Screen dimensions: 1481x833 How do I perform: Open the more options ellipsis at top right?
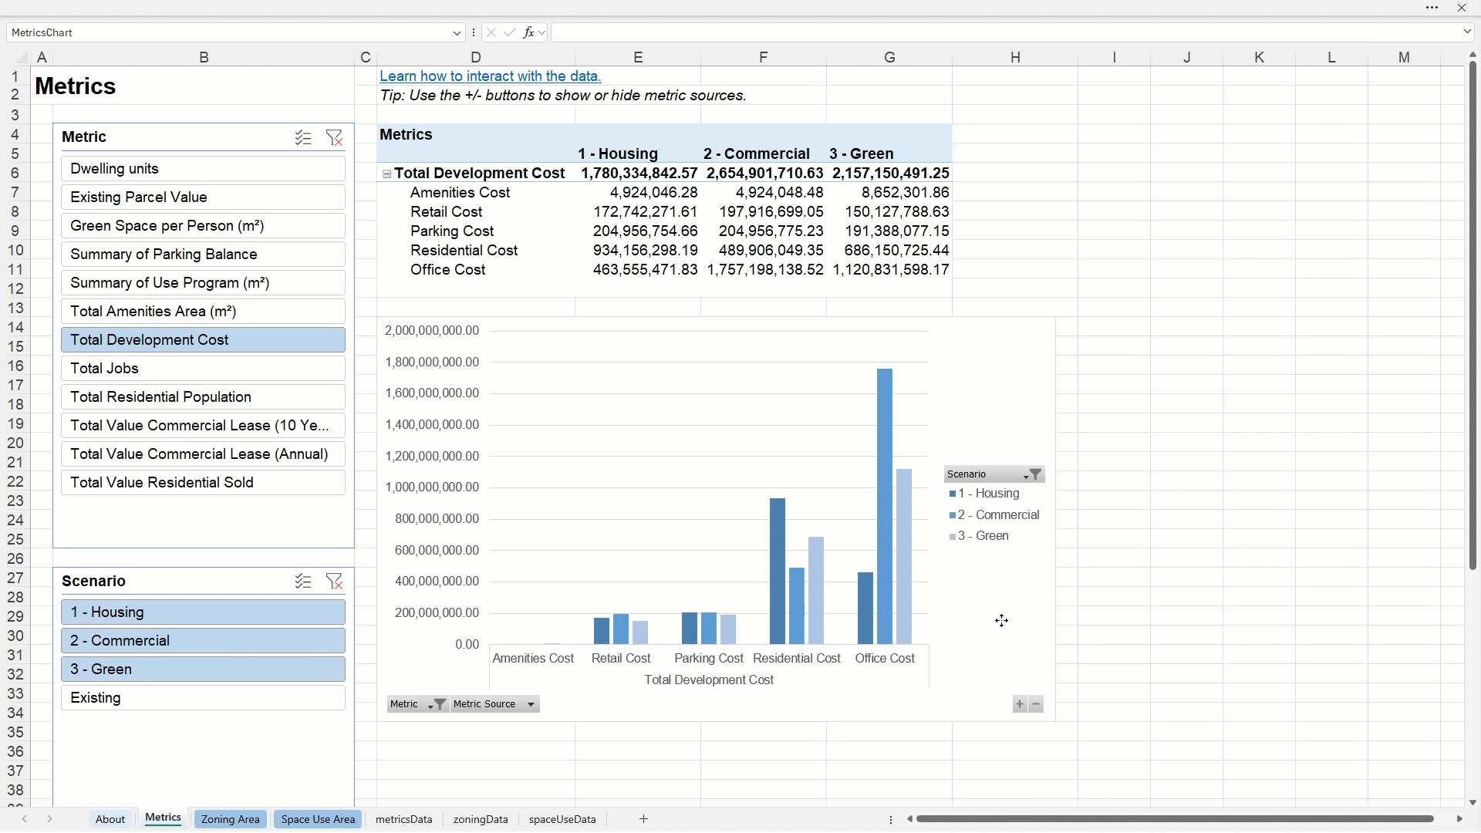click(x=1432, y=8)
